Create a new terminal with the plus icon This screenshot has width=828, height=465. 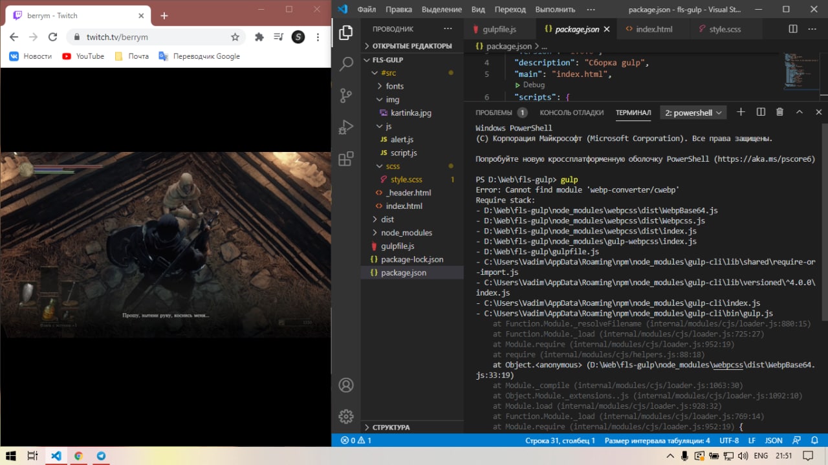point(741,112)
